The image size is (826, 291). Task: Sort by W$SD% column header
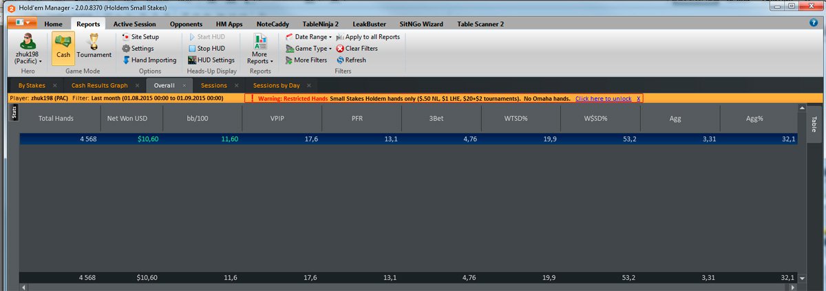600,119
